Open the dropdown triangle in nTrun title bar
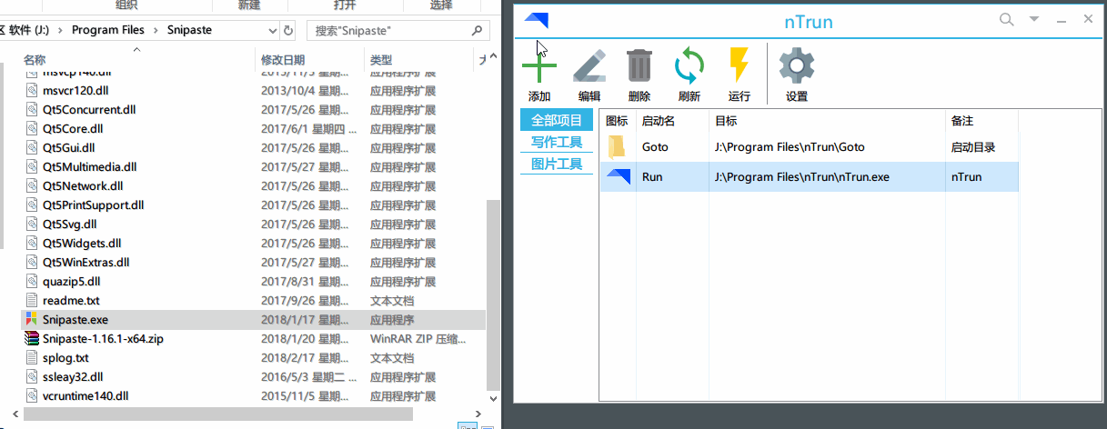This screenshot has width=1107, height=429. click(x=1033, y=18)
